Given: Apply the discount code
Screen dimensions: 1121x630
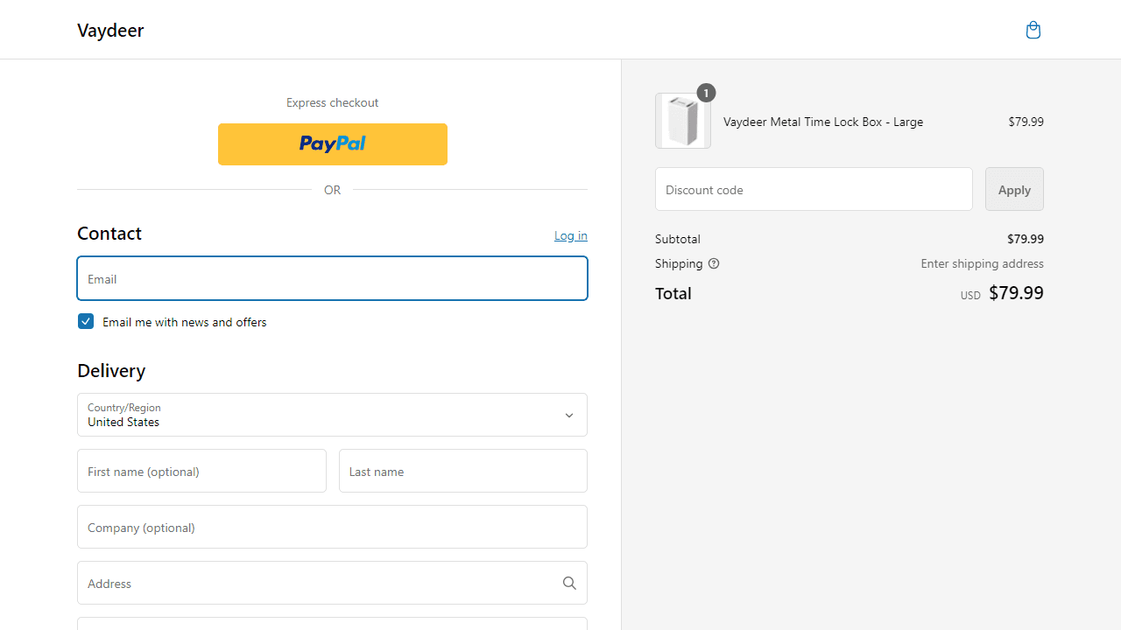Looking at the screenshot, I should (x=1014, y=189).
